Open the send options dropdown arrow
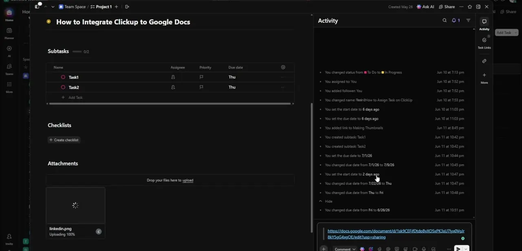 click(x=466, y=249)
